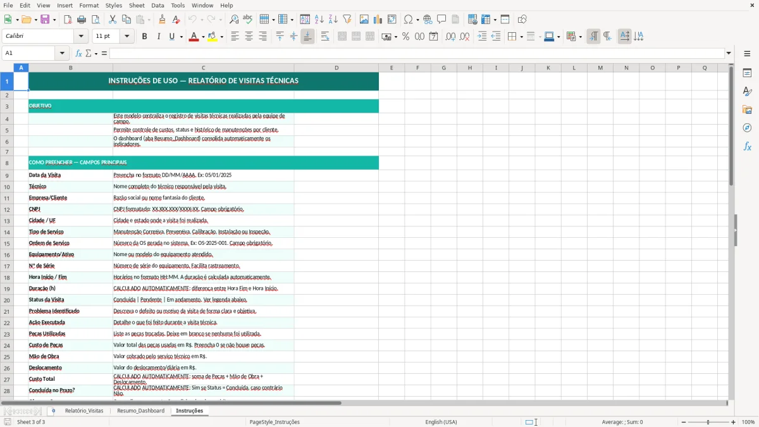Switch to Resumo_Dashboard sheet tab
The image size is (759, 427).
click(x=140, y=411)
